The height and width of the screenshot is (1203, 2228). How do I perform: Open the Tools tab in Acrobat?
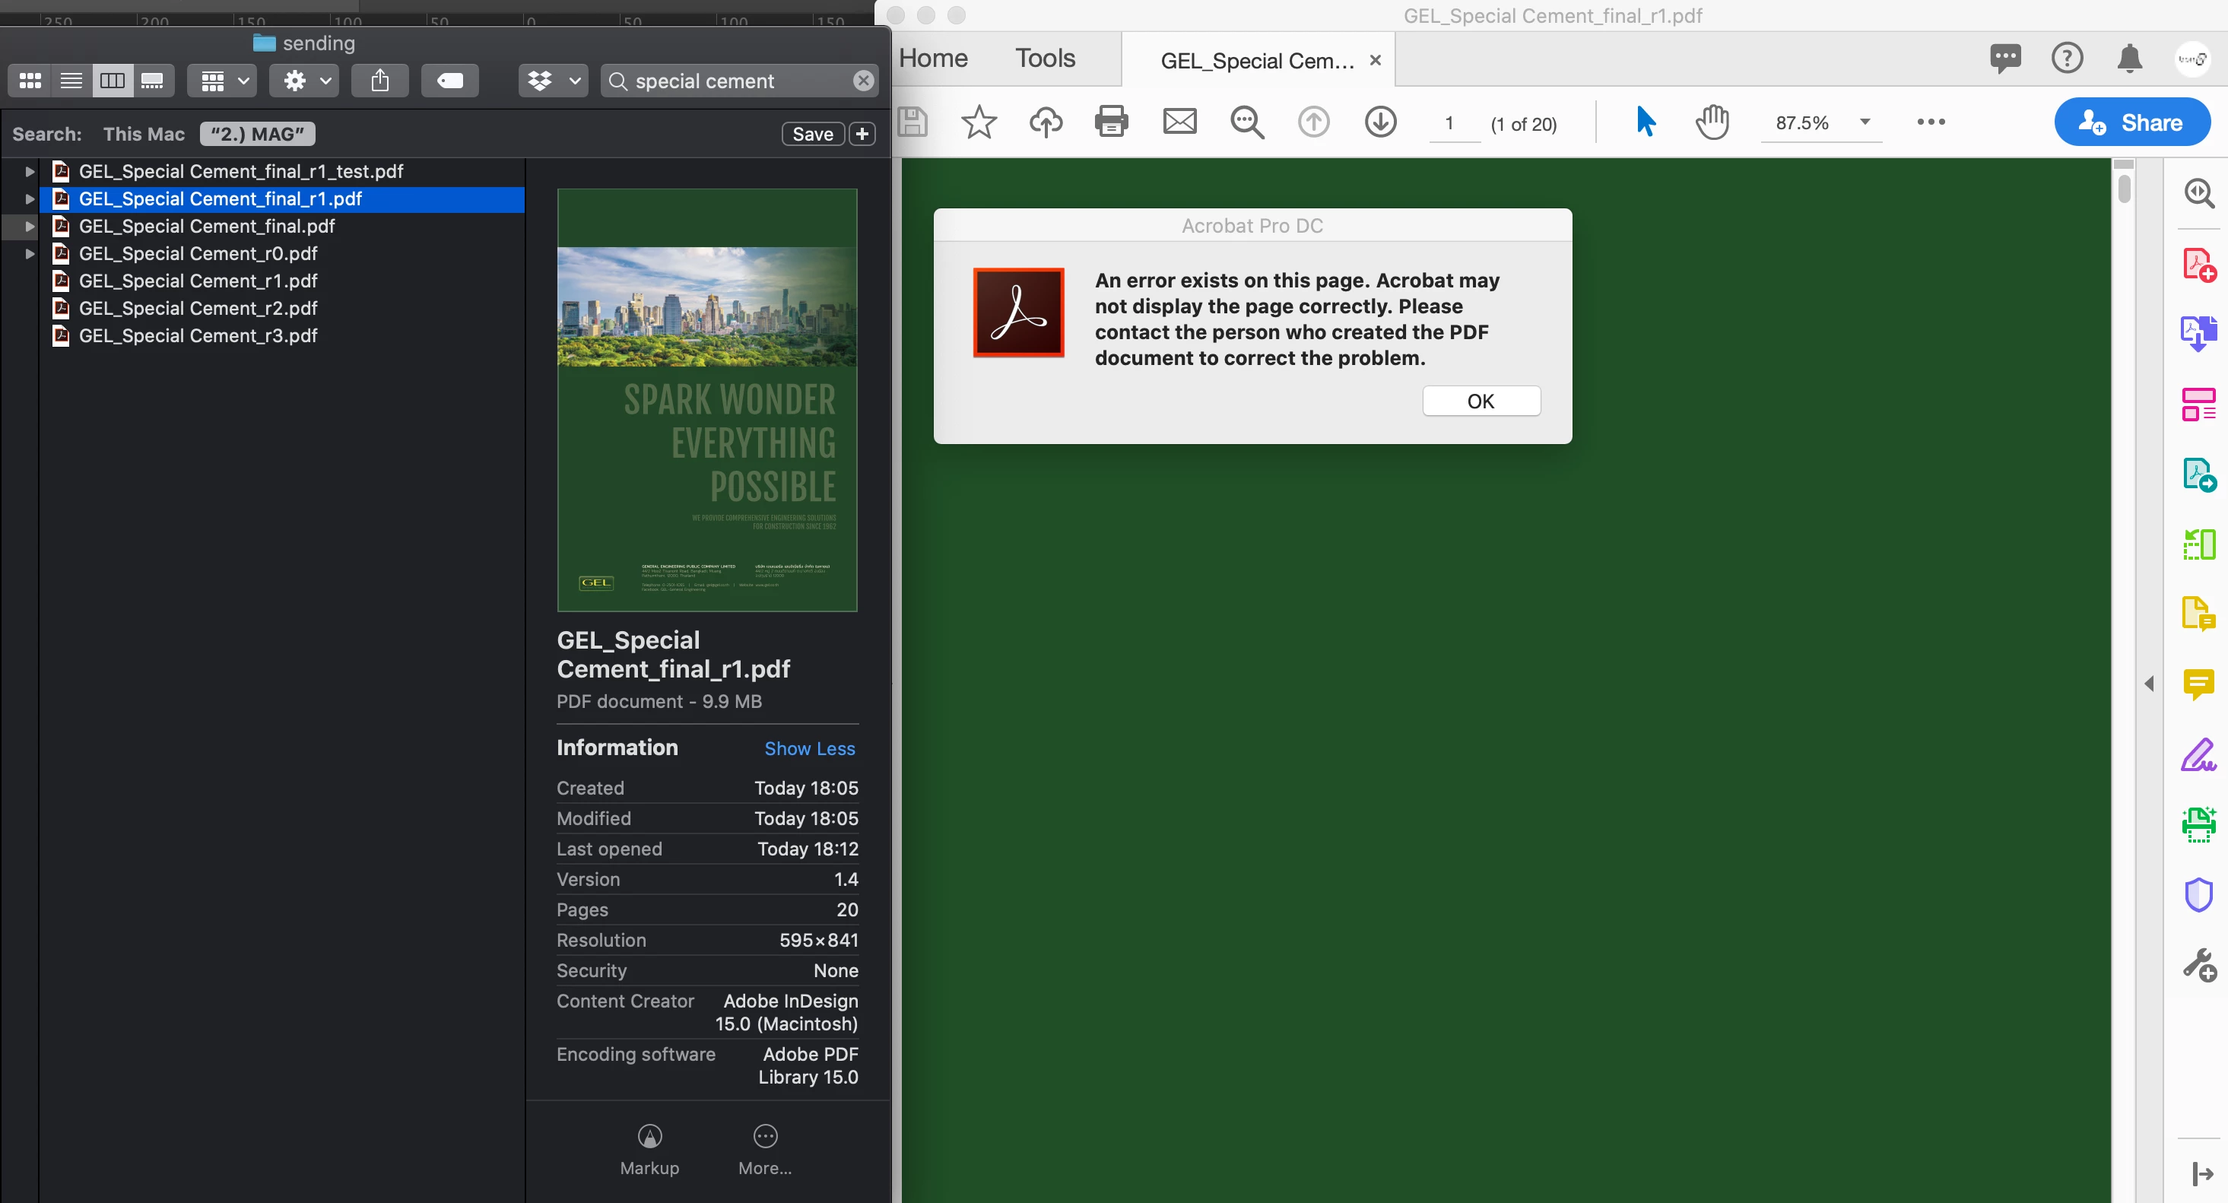1045,58
